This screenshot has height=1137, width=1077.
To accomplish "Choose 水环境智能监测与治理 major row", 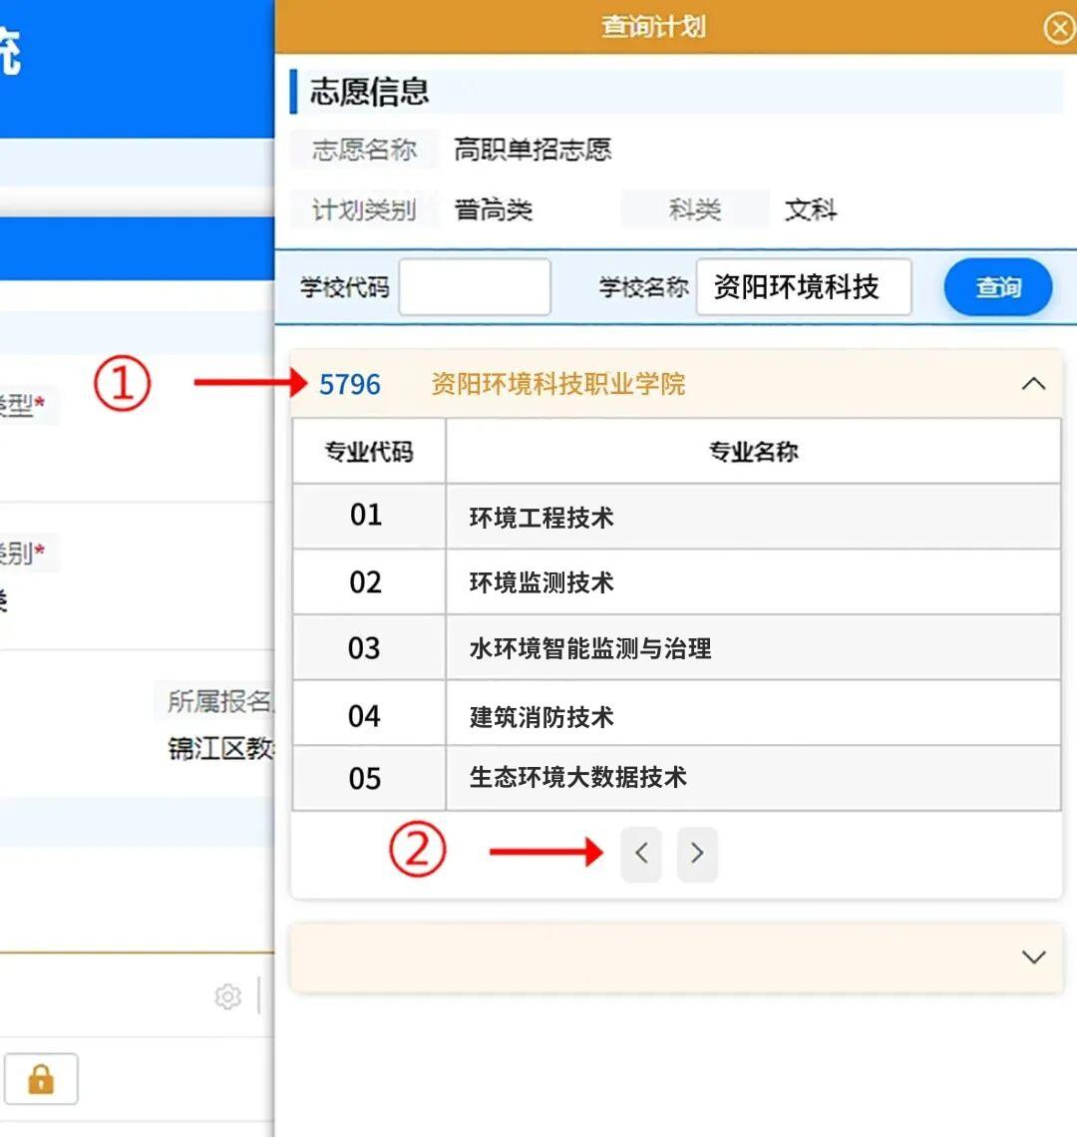I will [x=590, y=649].
